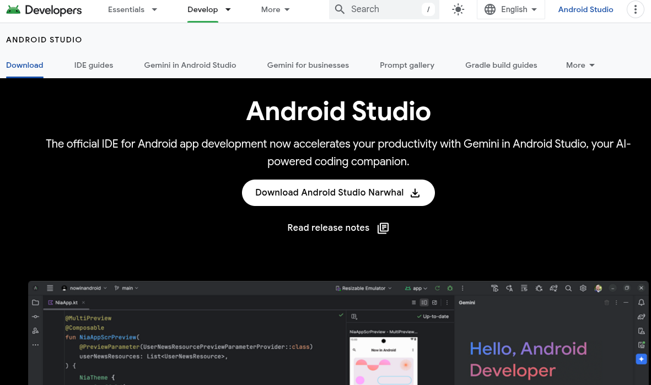Viewport: 651px width, 385px height.
Task: Open the English language dropdown
Action: [x=510, y=9]
